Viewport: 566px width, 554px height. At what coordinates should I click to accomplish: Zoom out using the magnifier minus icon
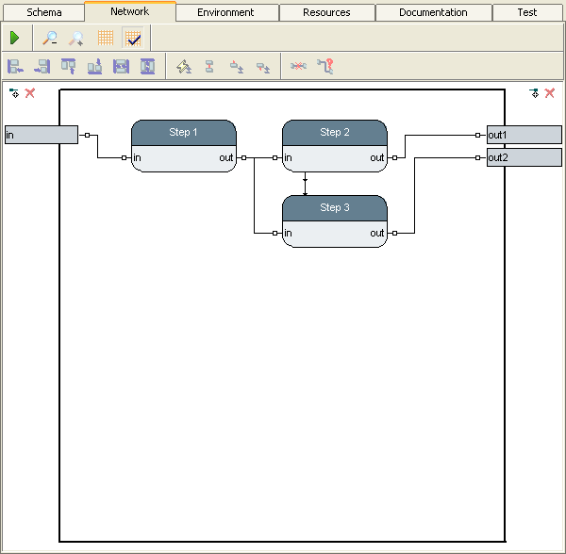(x=51, y=39)
